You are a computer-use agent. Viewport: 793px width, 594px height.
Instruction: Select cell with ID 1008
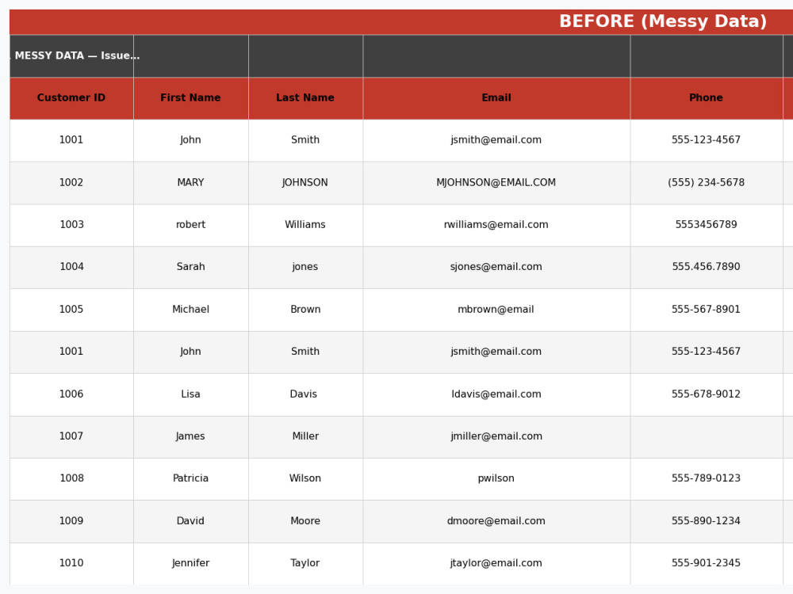click(71, 479)
